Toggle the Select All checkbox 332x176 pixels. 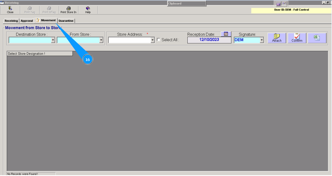click(x=159, y=40)
